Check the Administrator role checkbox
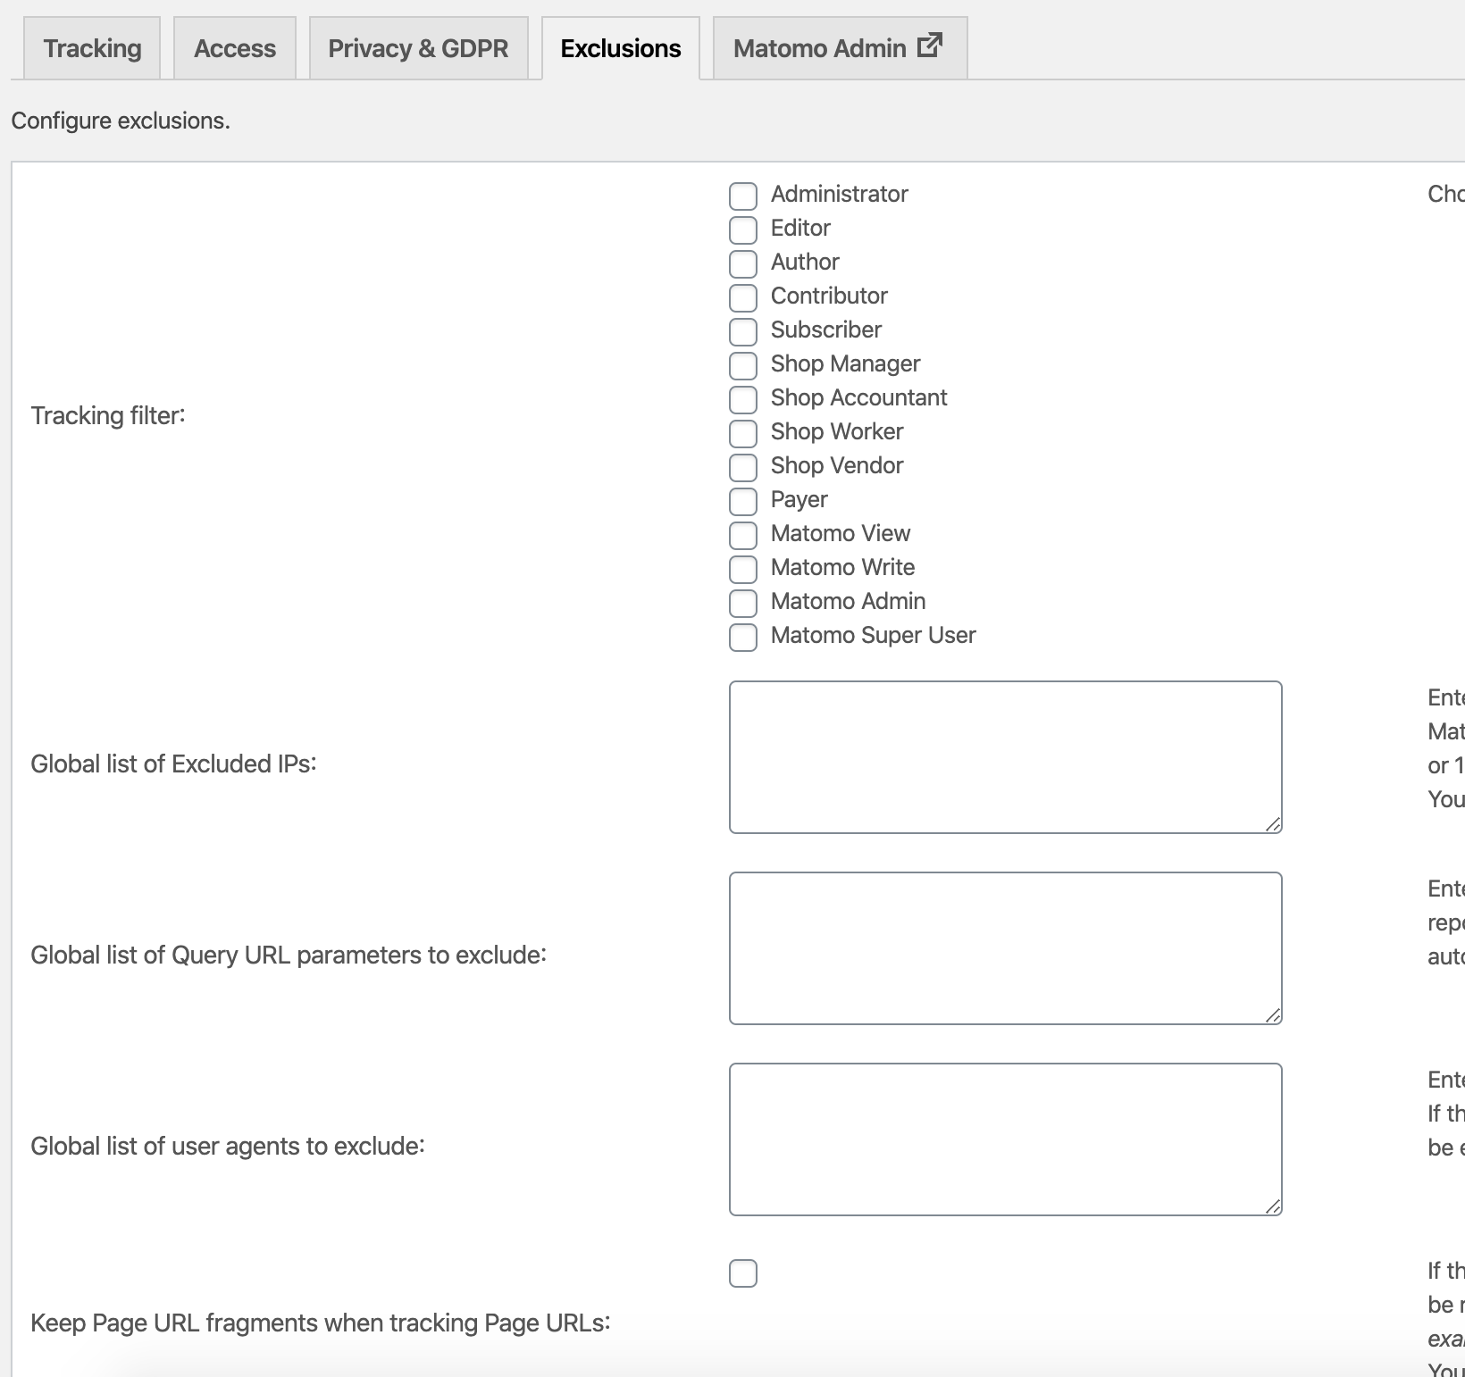 click(x=743, y=196)
